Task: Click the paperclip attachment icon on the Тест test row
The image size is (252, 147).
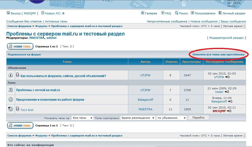Action: (x=18, y=109)
